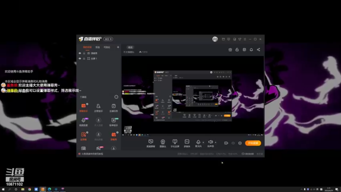Viewport: 341px width, 192px height.
Task: Open the 斗鱼直播伴侣使用教程 tutorial link
Action: pos(92,154)
